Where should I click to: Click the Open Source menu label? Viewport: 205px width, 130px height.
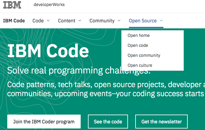143,21
